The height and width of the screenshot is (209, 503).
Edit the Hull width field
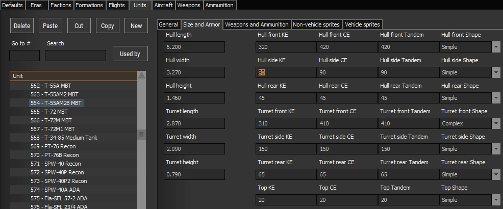(194, 72)
